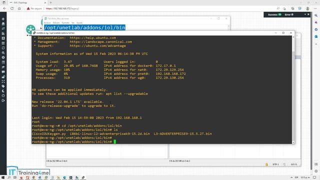Click the Edge sidebar Outlook icon
This screenshot has height=180, width=320.
tap(316, 36)
